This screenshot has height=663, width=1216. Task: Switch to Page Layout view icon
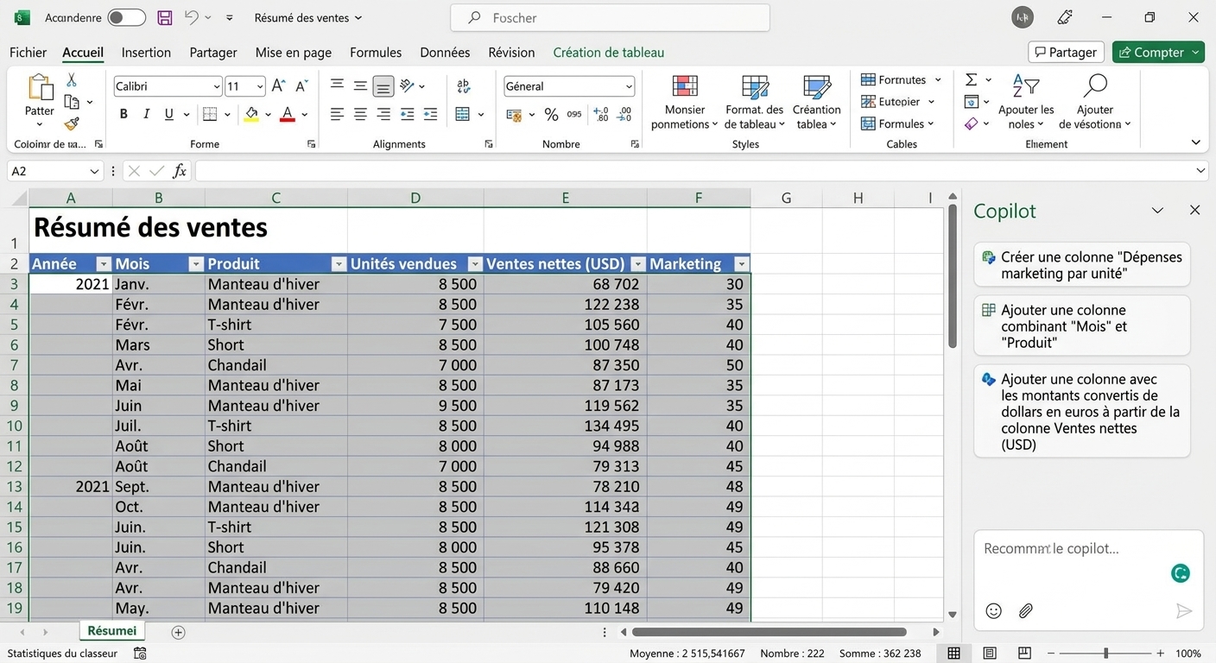click(x=990, y=654)
